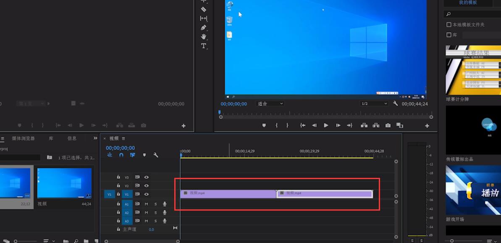Step back one frame in Program monitor
The width and height of the screenshot is (501, 243).
[315, 126]
